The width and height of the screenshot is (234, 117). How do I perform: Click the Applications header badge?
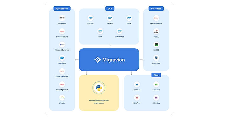pyautogui.click(x=62, y=9)
